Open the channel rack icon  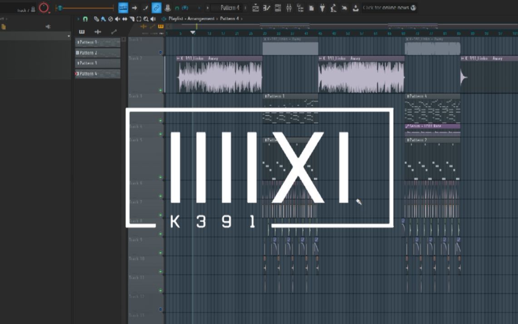pos(278,8)
